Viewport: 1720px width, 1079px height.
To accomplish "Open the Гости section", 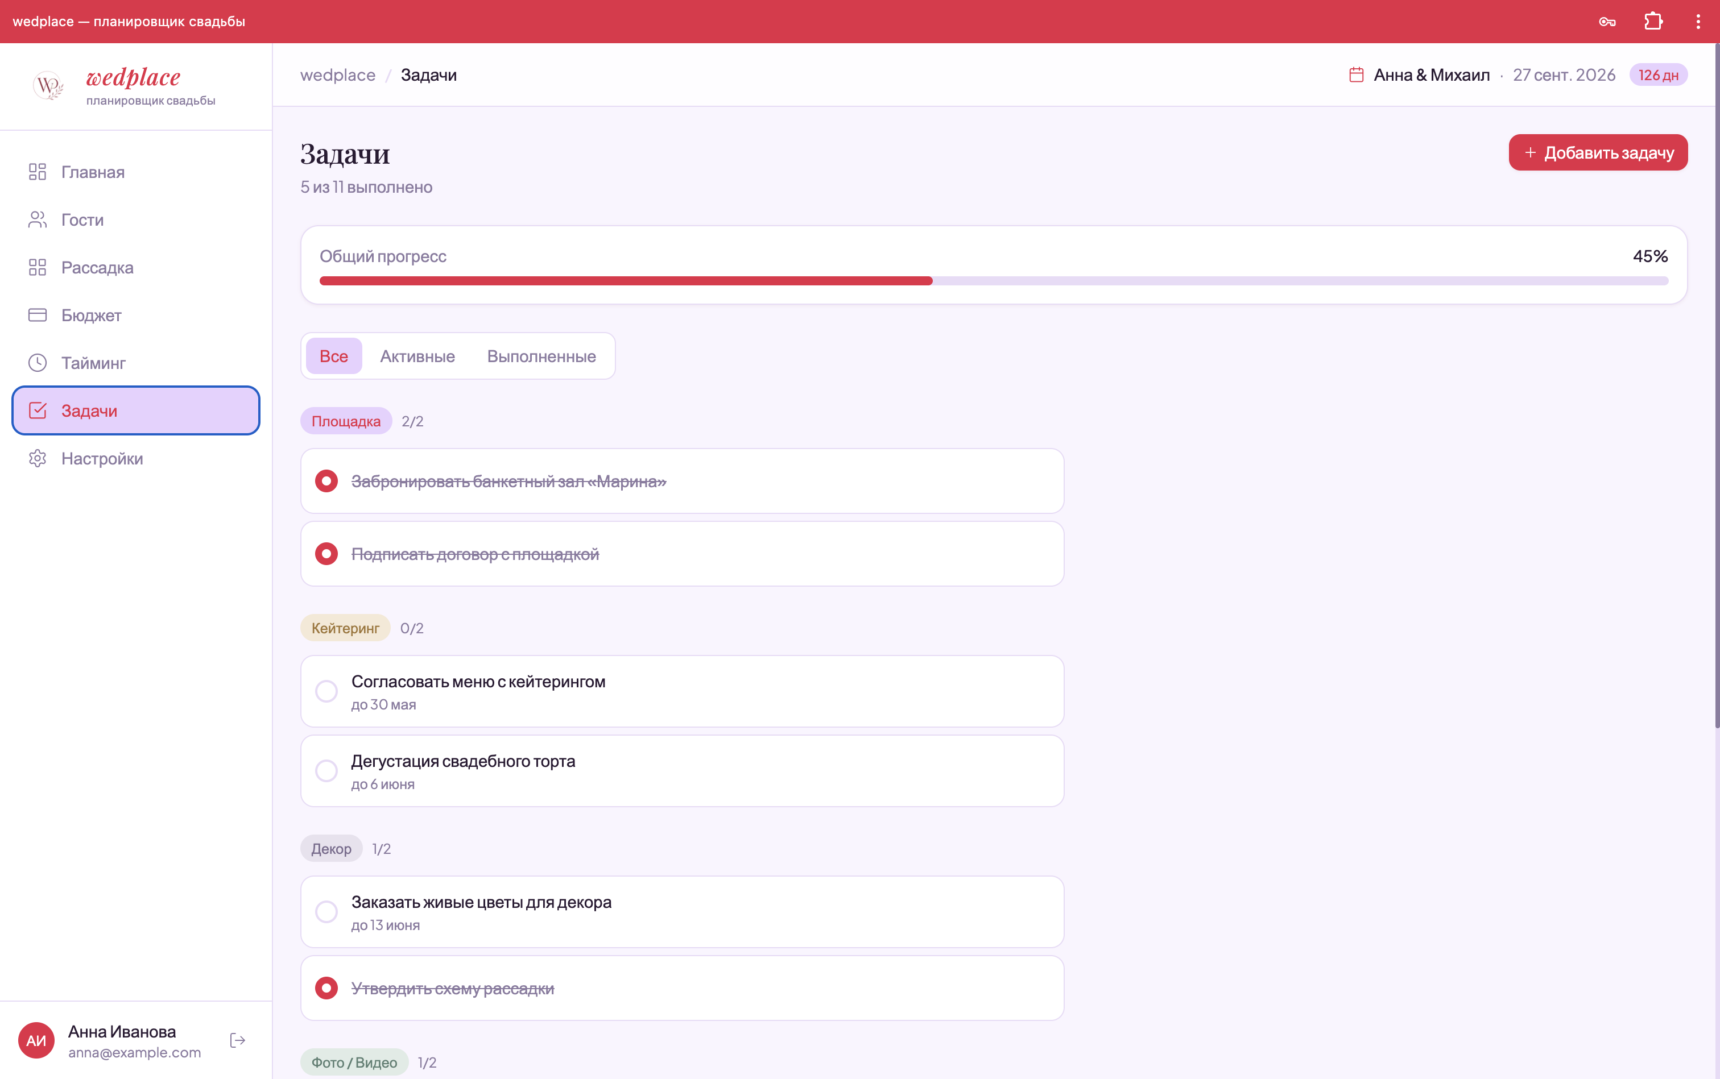I will (x=136, y=220).
